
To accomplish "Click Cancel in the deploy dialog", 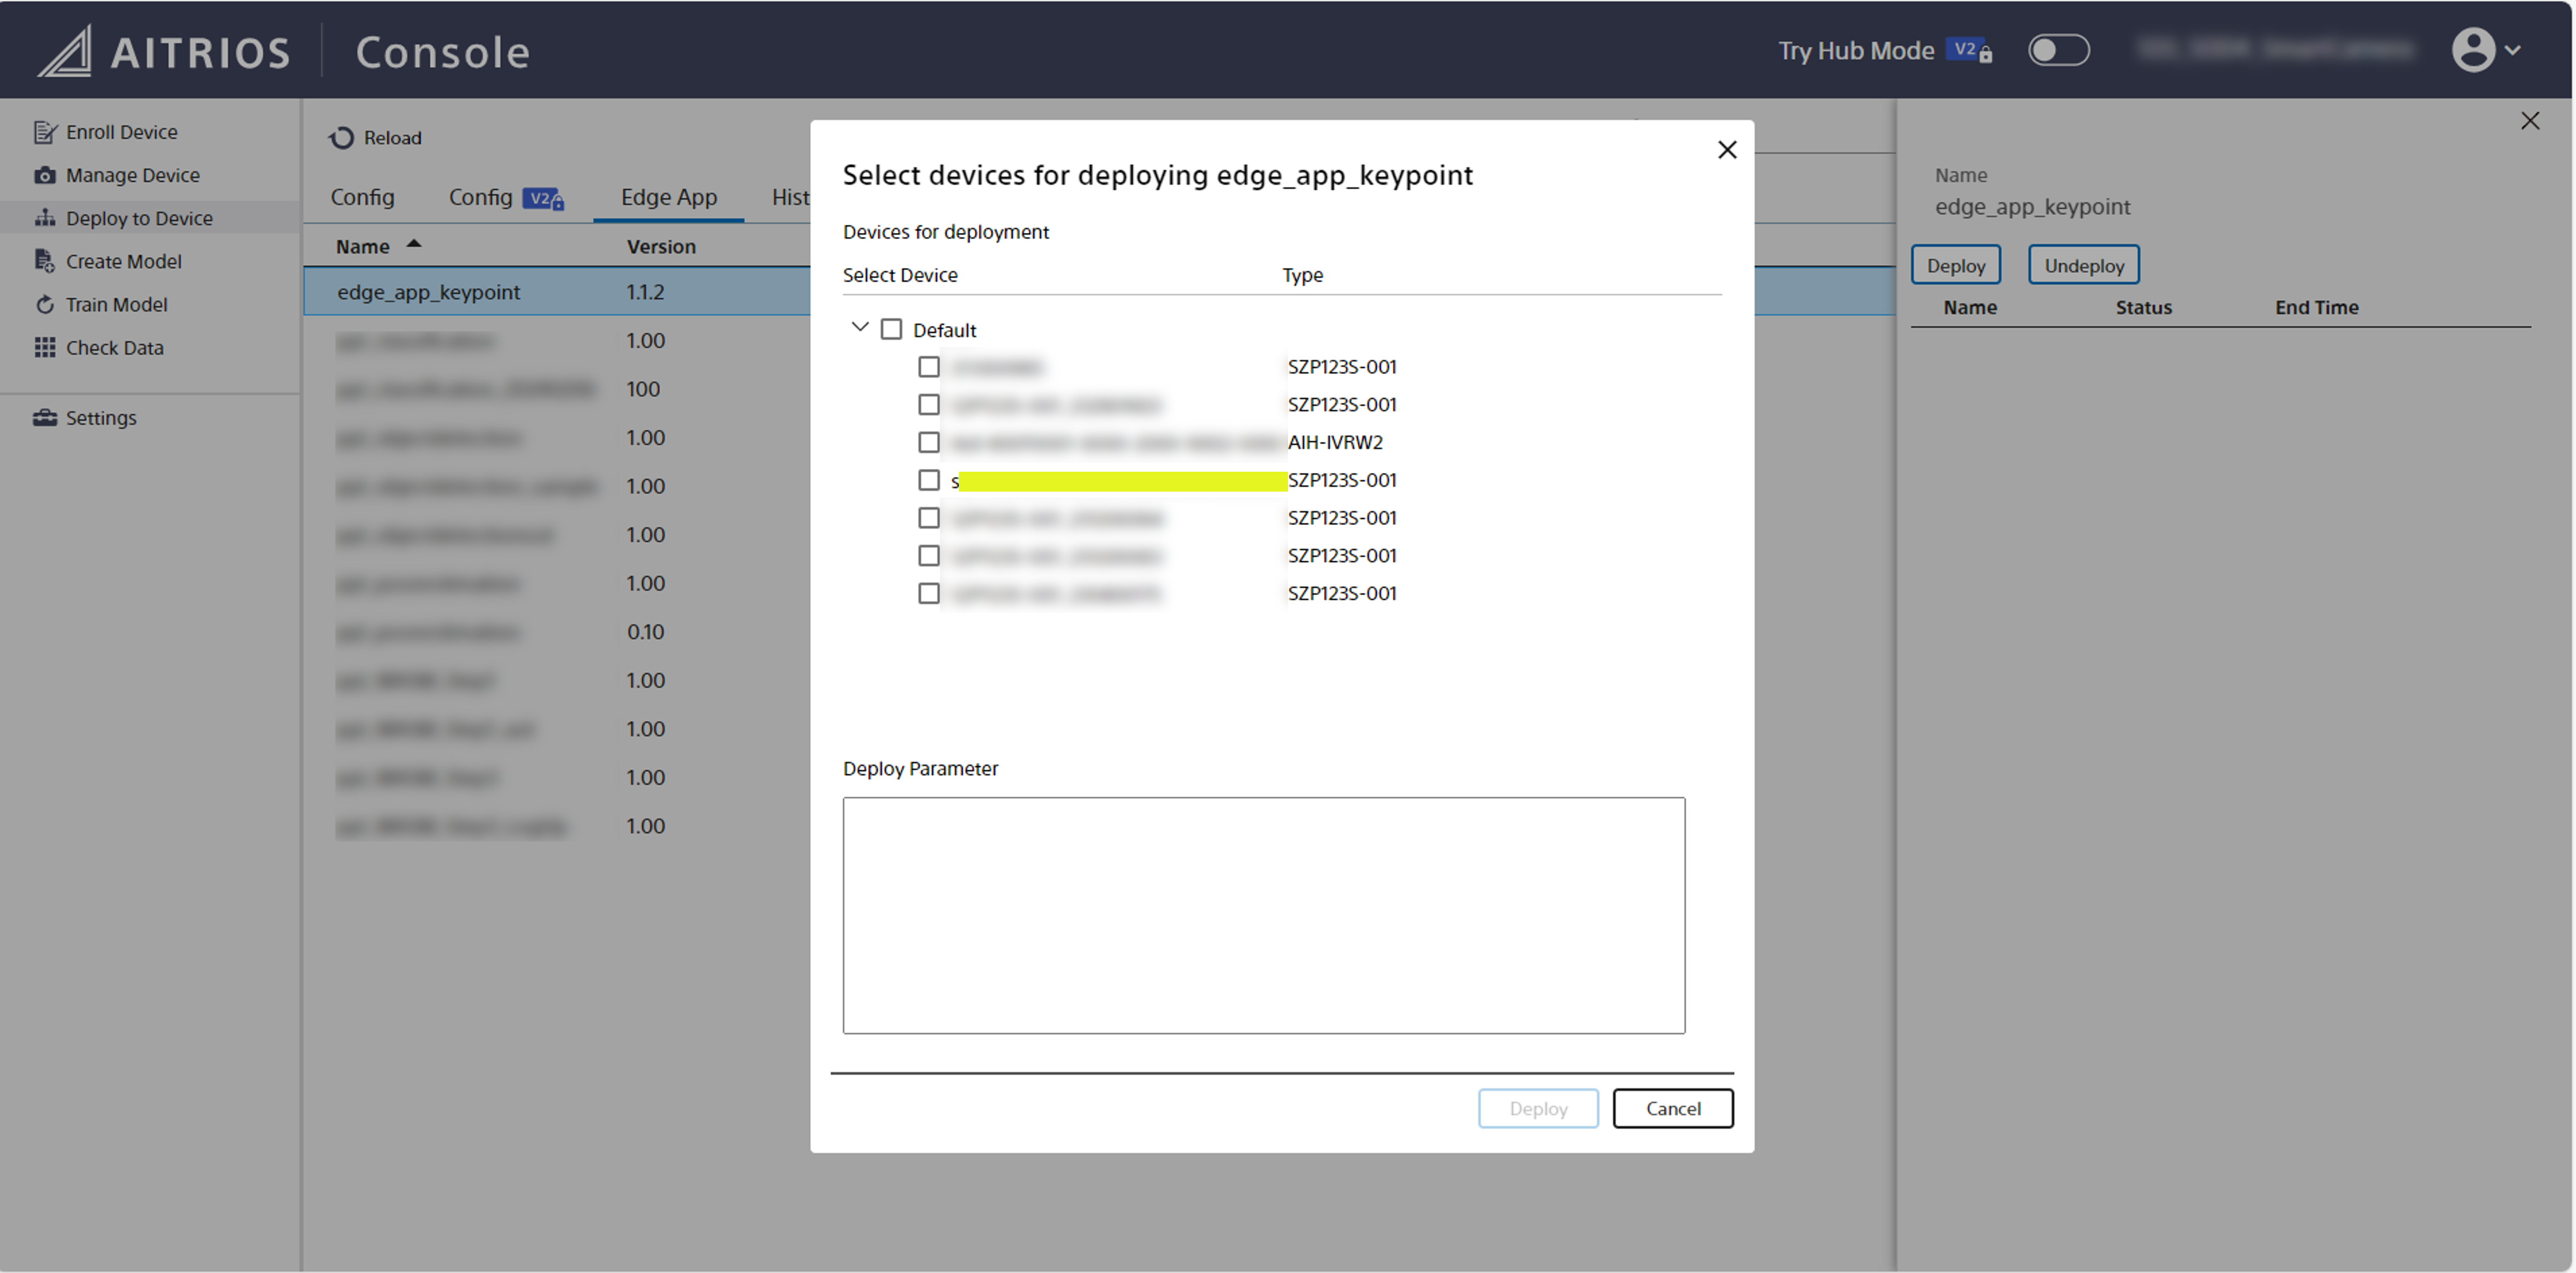I will tap(1672, 1108).
